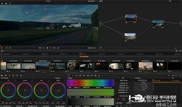Screen dimensions: 182x107
Task: Select the eyedropper picker in Selection Range
Action: [x=118, y=99]
